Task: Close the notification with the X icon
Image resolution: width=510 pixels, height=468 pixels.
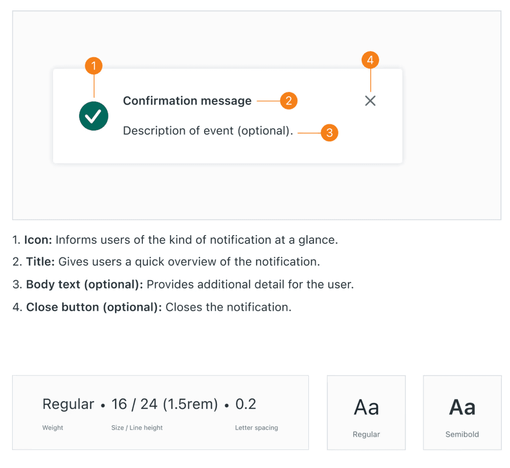Action: click(370, 101)
